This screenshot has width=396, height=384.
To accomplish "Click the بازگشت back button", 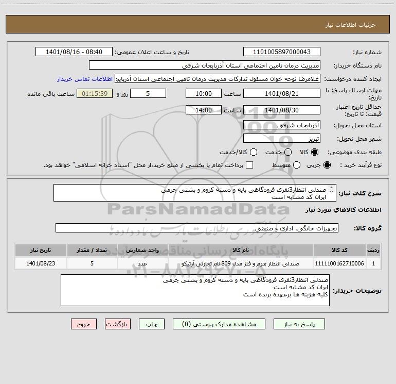I will pos(118,324).
